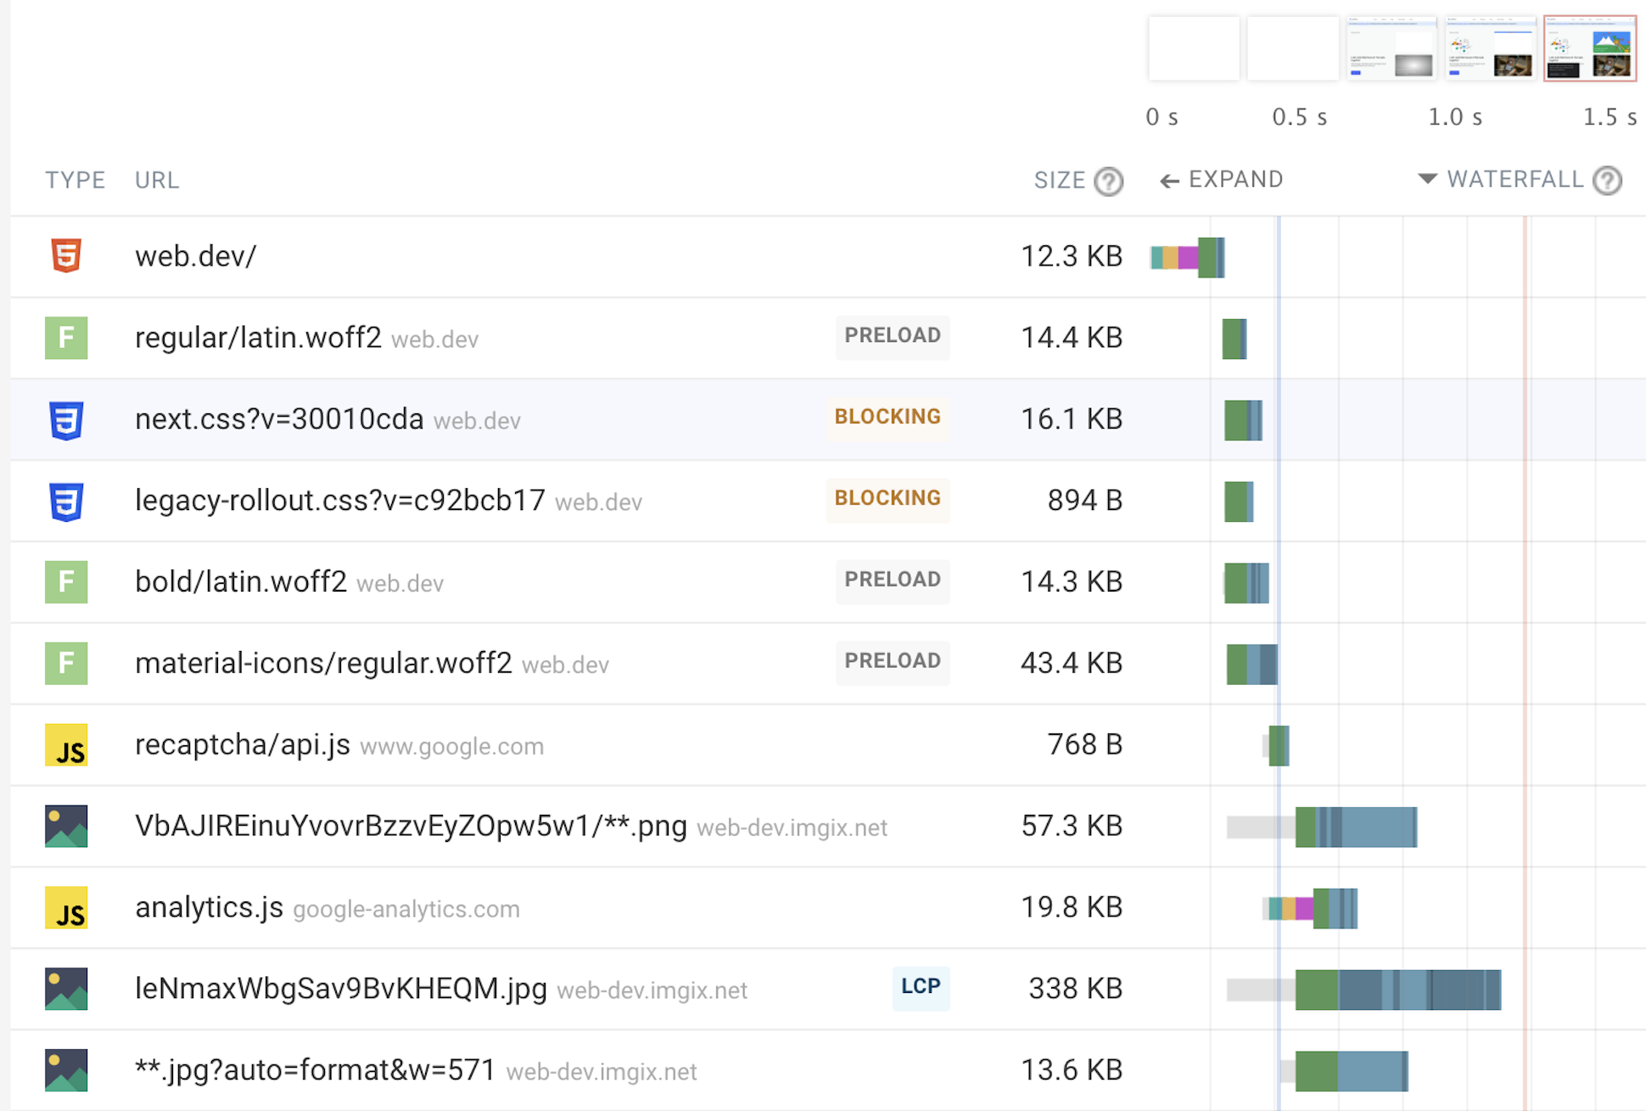1646x1111 pixels.
Task: Click the HTML5 icon for web.dev/
Action: [66, 256]
